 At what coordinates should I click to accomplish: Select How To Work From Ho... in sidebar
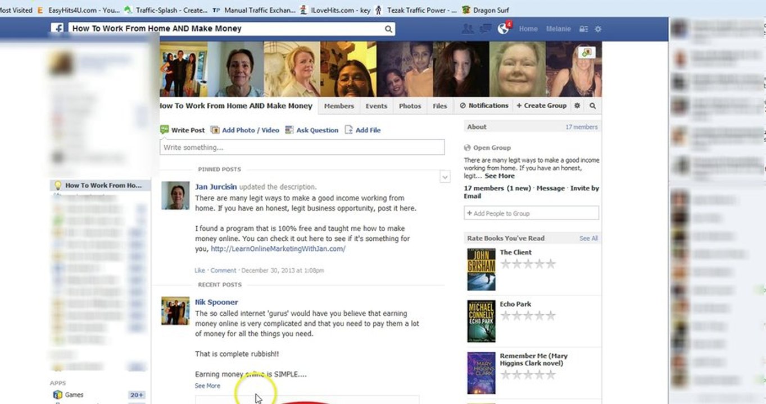(99, 185)
